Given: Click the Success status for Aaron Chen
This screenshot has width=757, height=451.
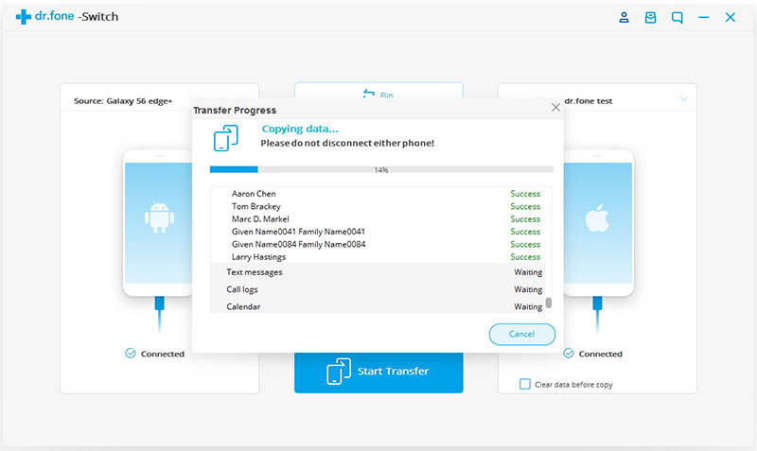Looking at the screenshot, I should pos(525,194).
